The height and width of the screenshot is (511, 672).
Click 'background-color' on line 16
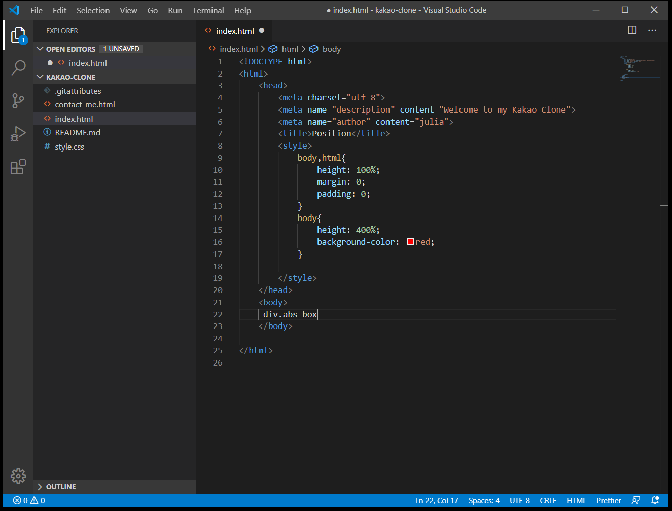click(x=356, y=242)
